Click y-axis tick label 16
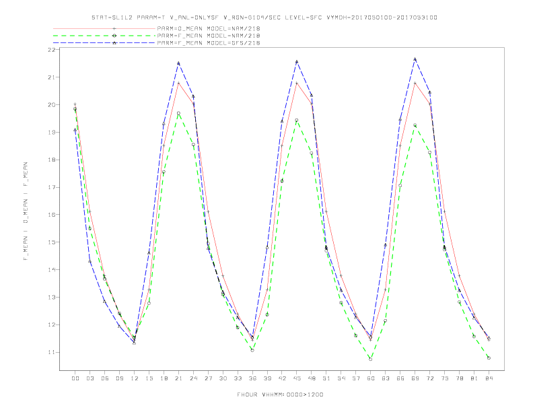Screen dimensions: 533x412 coord(51,215)
